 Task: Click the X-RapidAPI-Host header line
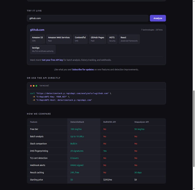click(x=62, y=100)
